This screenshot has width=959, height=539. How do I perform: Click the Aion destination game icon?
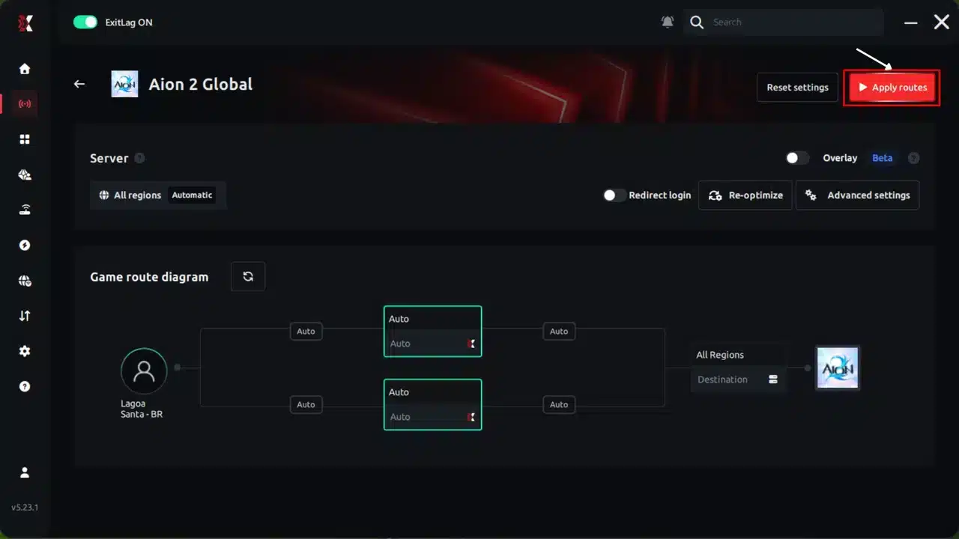click(x=838, y=368)
